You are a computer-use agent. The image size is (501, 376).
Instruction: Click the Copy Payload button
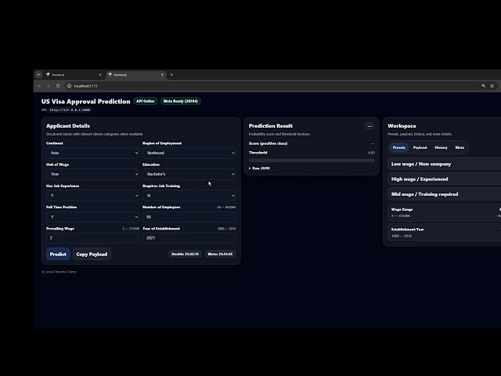click(x=92, y=254)
